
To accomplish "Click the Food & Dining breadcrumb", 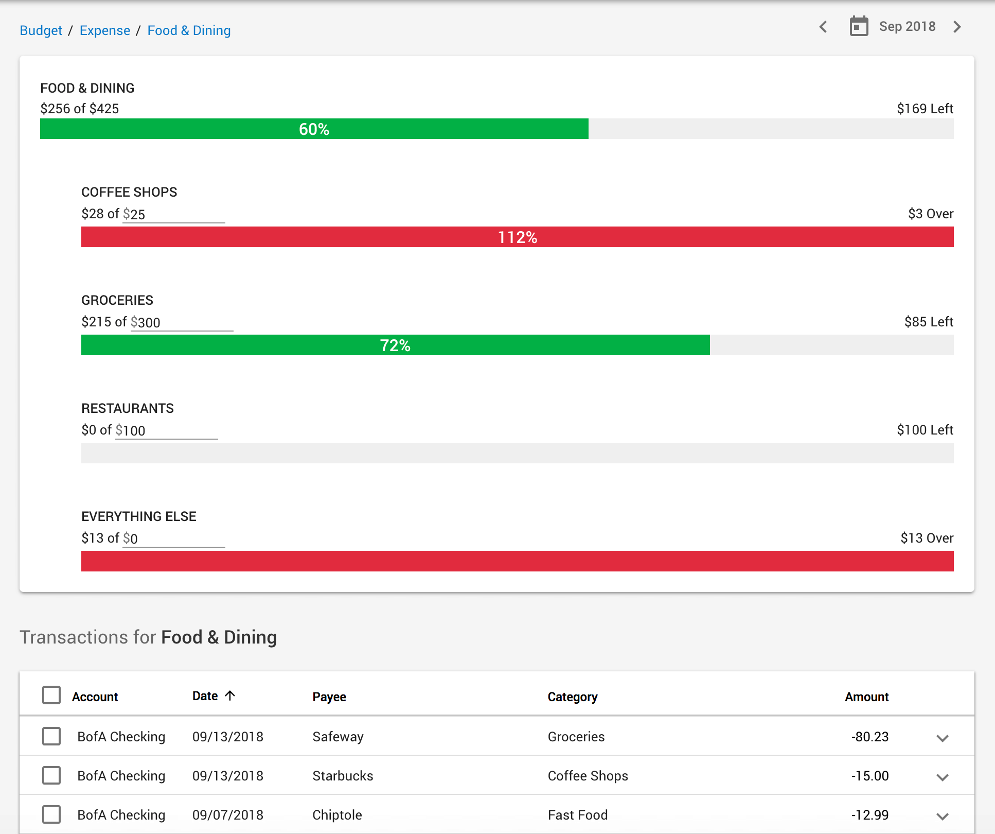I will (189, 30).
